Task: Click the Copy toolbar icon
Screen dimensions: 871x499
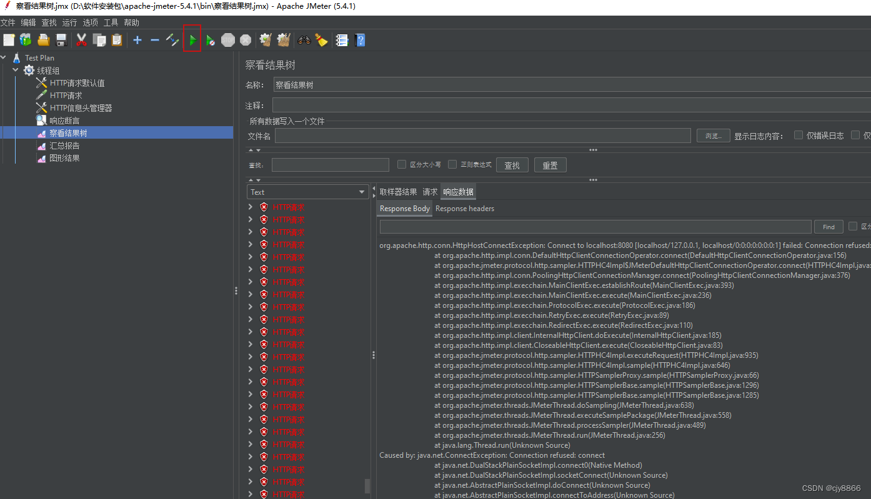Action: (x=99, y=40)
